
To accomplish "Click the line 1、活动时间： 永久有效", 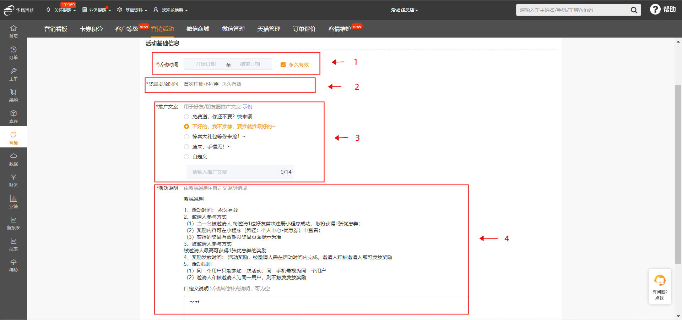I will 211,210.
